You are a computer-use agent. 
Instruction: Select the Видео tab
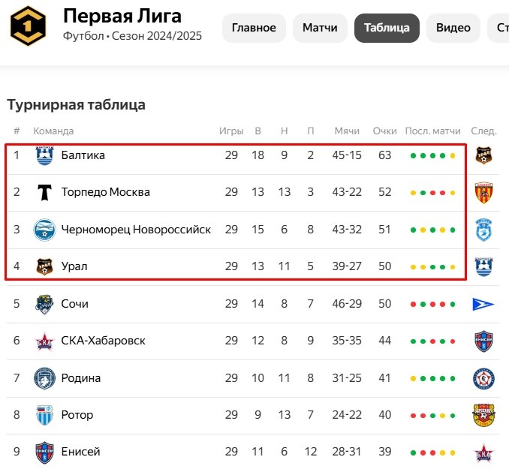pos(453,29)
